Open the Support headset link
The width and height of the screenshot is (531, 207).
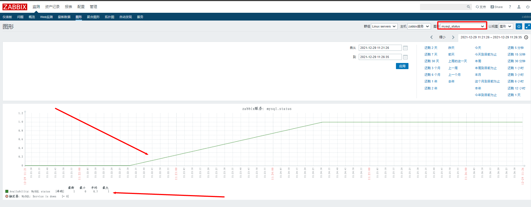(481, 7)
